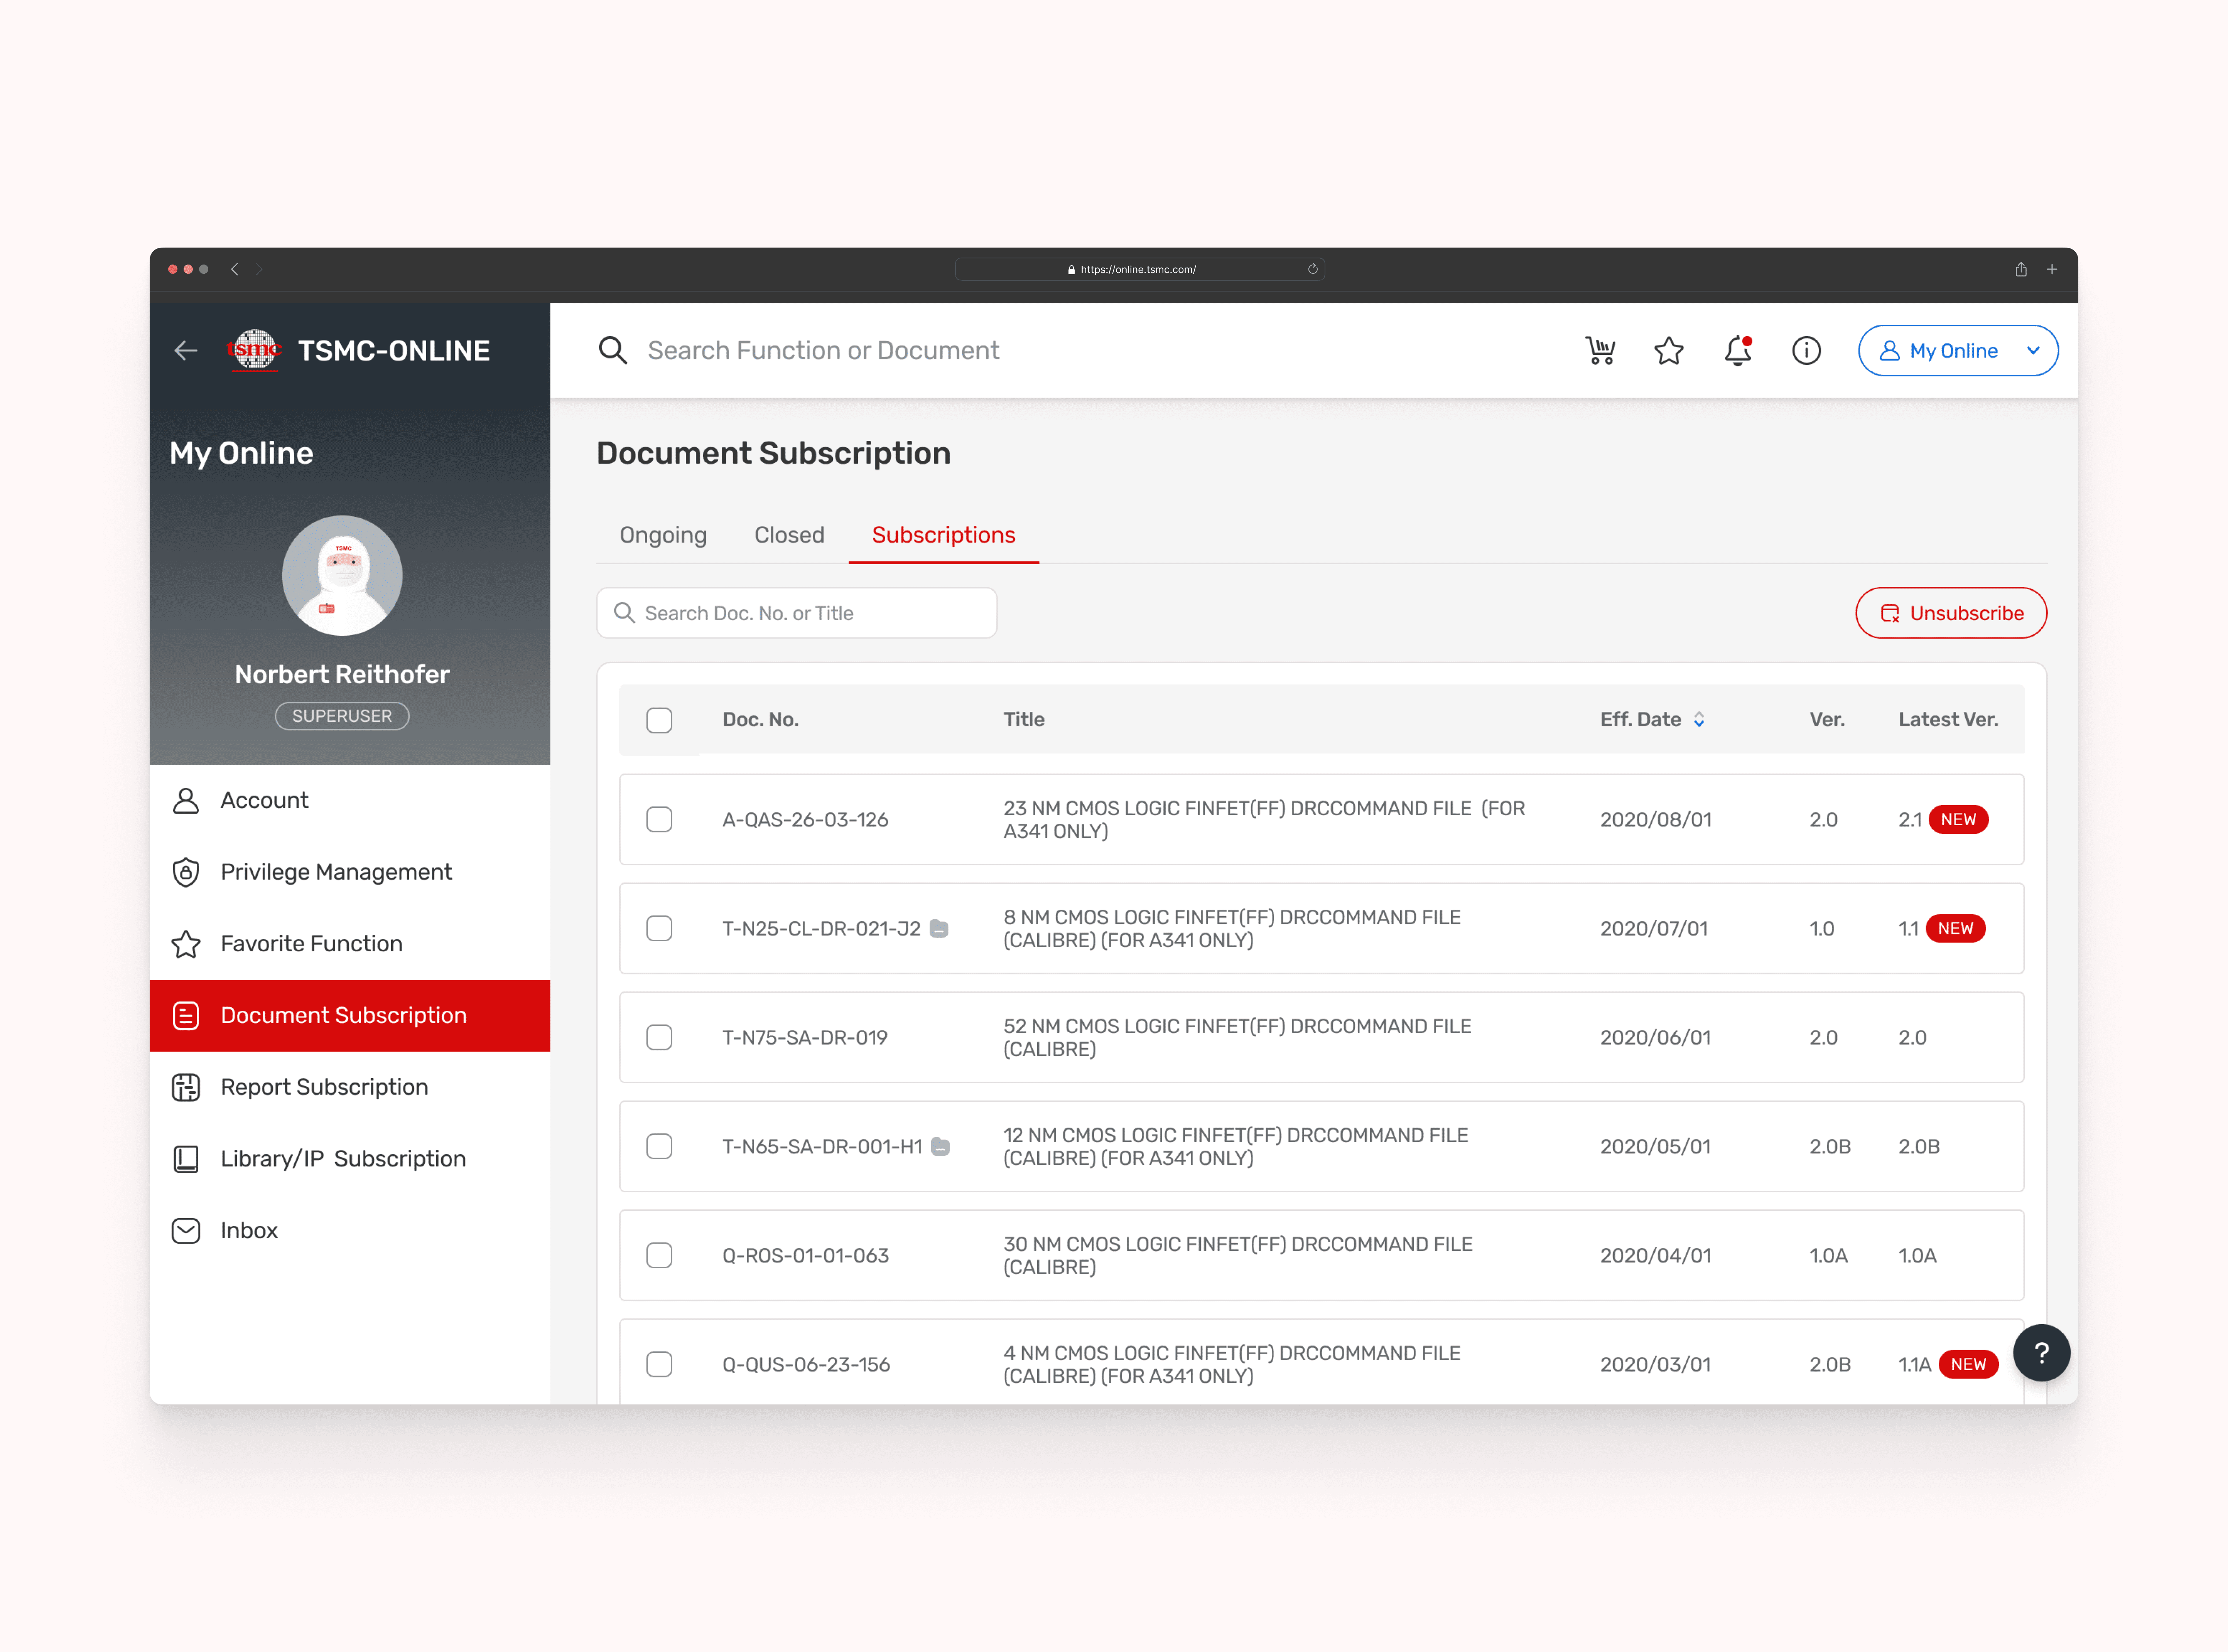Click the browser share icon

[x=2020, y=269]
